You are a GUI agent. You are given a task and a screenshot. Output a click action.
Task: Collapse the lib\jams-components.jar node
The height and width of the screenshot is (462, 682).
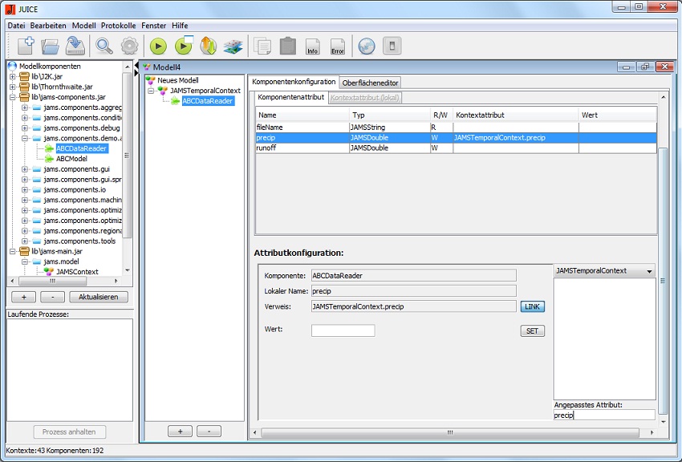tap(13, 97)
